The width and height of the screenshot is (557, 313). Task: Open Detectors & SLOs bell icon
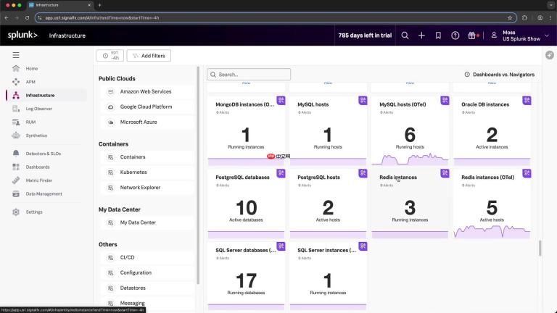16,154
